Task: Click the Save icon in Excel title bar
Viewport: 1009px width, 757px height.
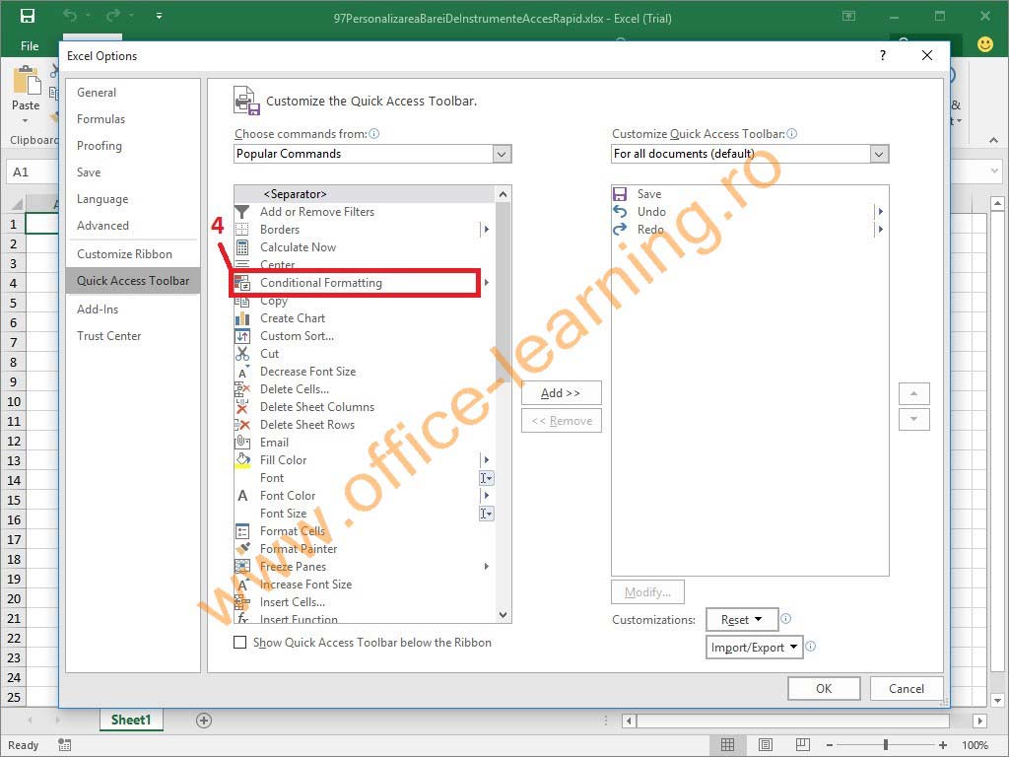Action: point(27,17)
